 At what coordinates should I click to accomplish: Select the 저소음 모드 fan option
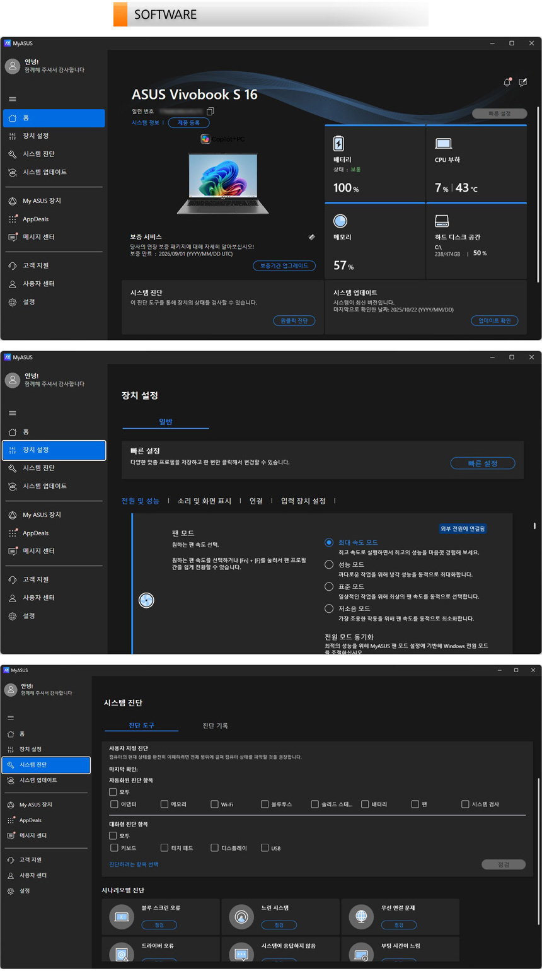click(x=328, y=608)
